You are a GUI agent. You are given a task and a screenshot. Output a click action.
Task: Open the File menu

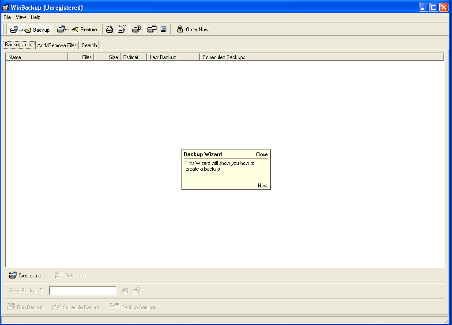7,17
